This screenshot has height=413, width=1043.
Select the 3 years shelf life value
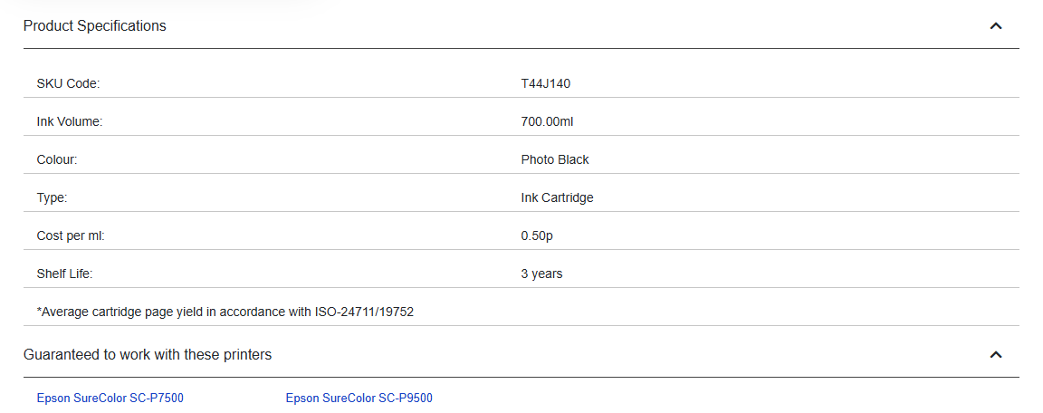coord(542,274)
